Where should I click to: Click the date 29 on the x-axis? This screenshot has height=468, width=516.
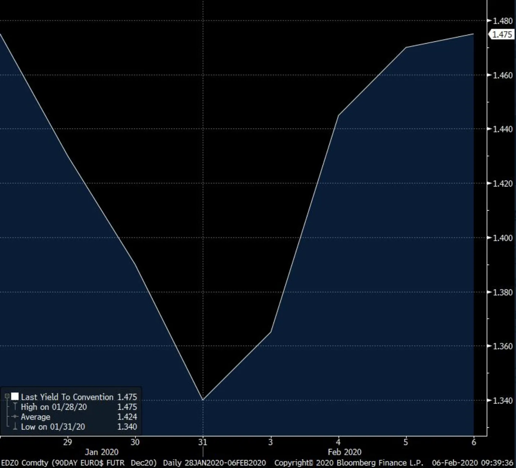(x=67, y=442)
